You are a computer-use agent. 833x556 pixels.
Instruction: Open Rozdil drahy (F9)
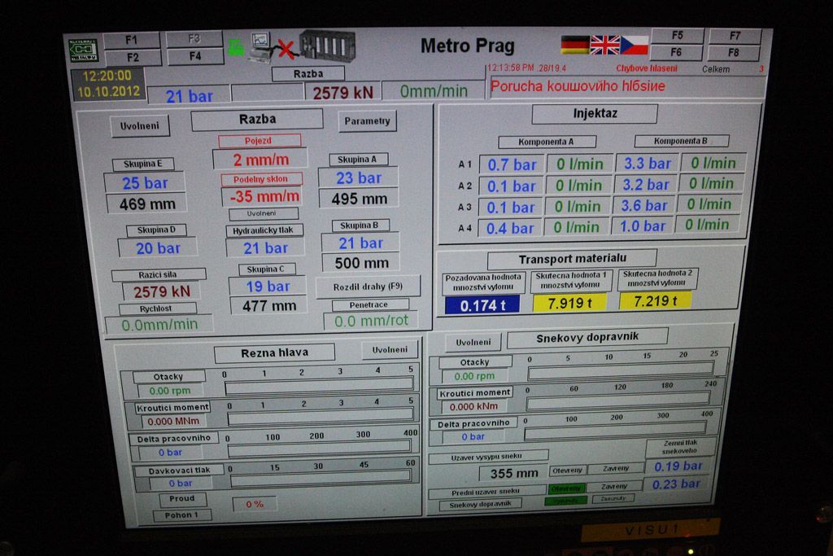[x=369, y=287]
